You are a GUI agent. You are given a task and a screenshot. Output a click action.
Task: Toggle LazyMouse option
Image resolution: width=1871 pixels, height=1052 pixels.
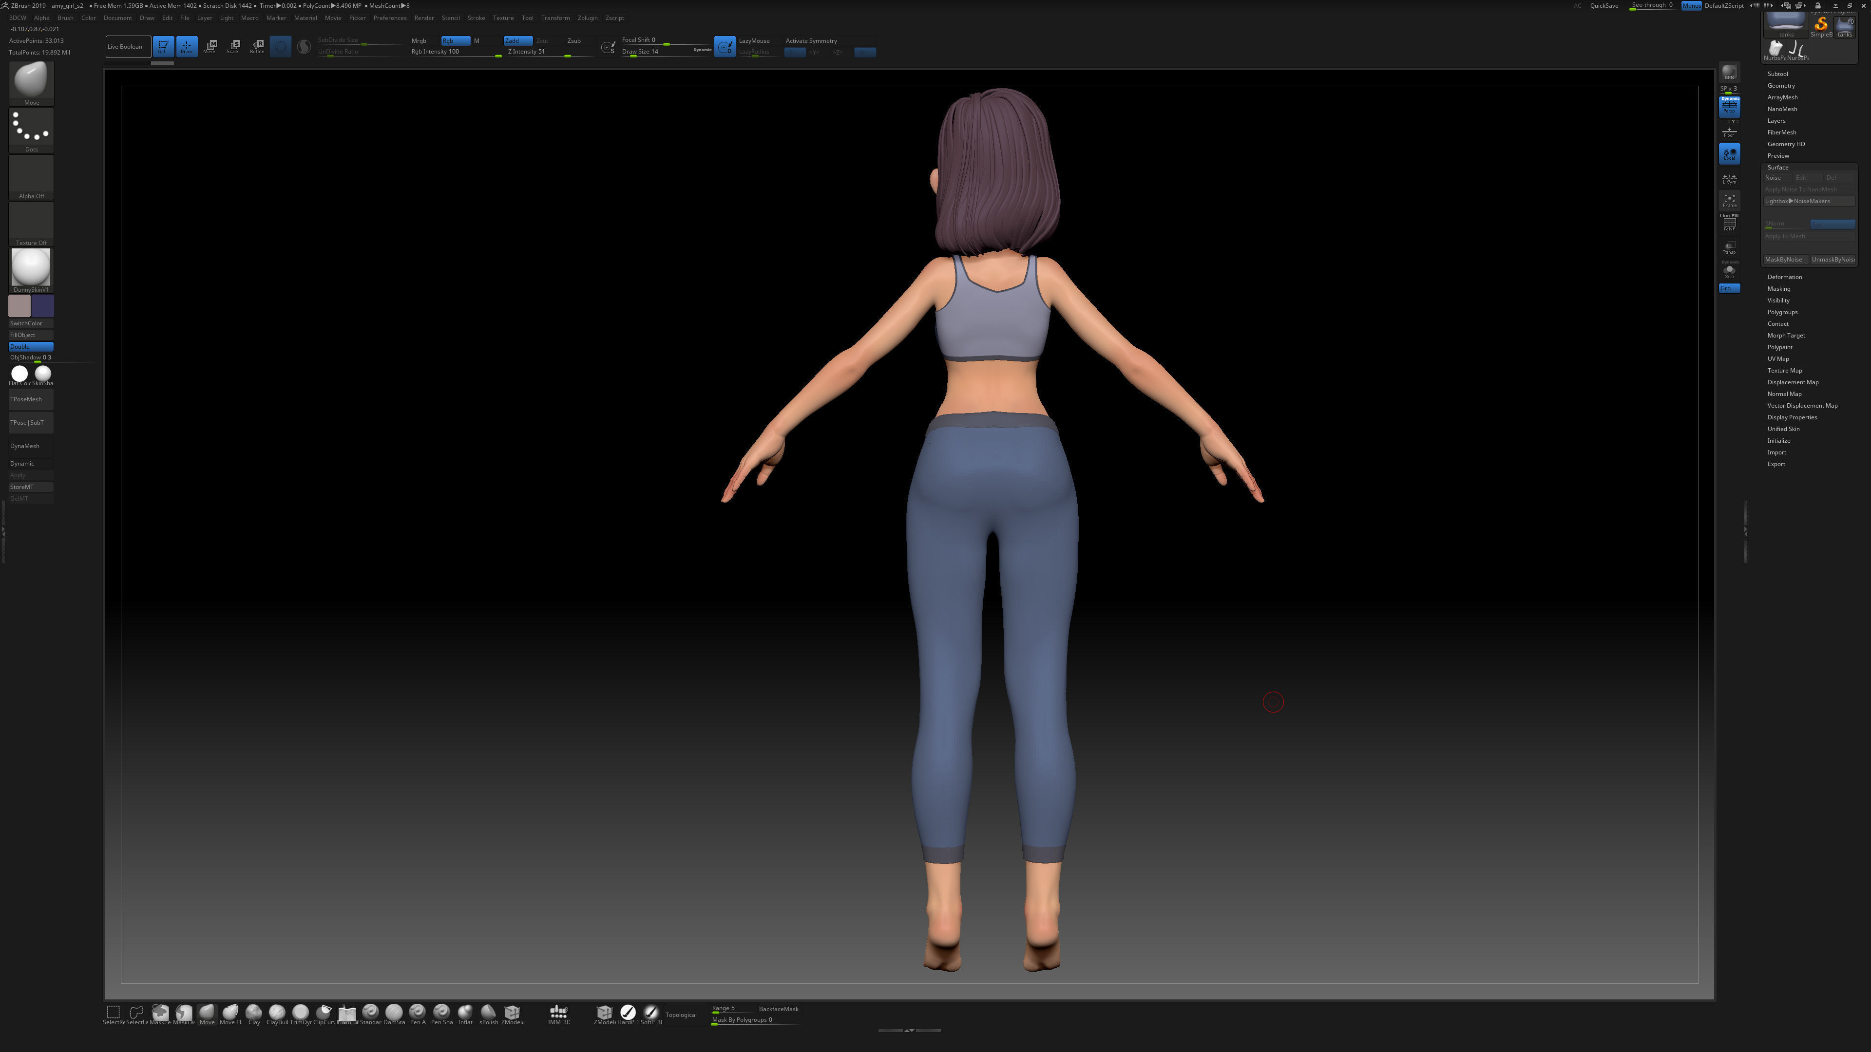[754, 40]
